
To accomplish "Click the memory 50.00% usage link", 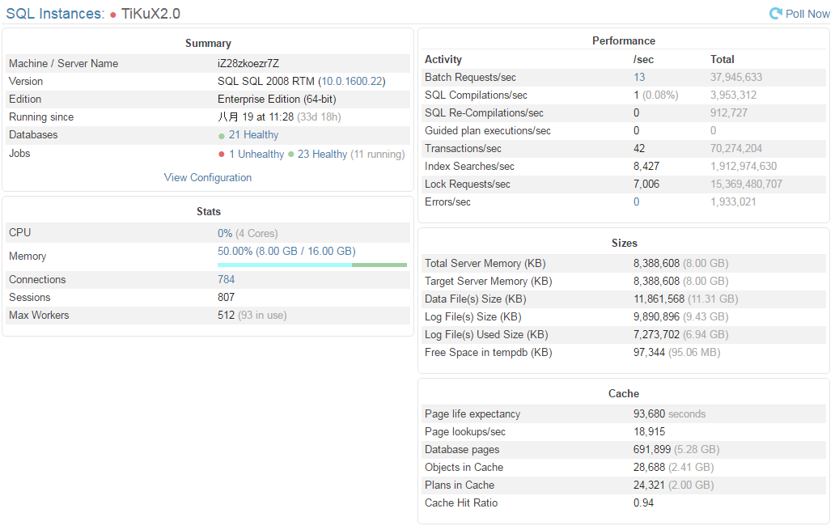I will 286,251.
